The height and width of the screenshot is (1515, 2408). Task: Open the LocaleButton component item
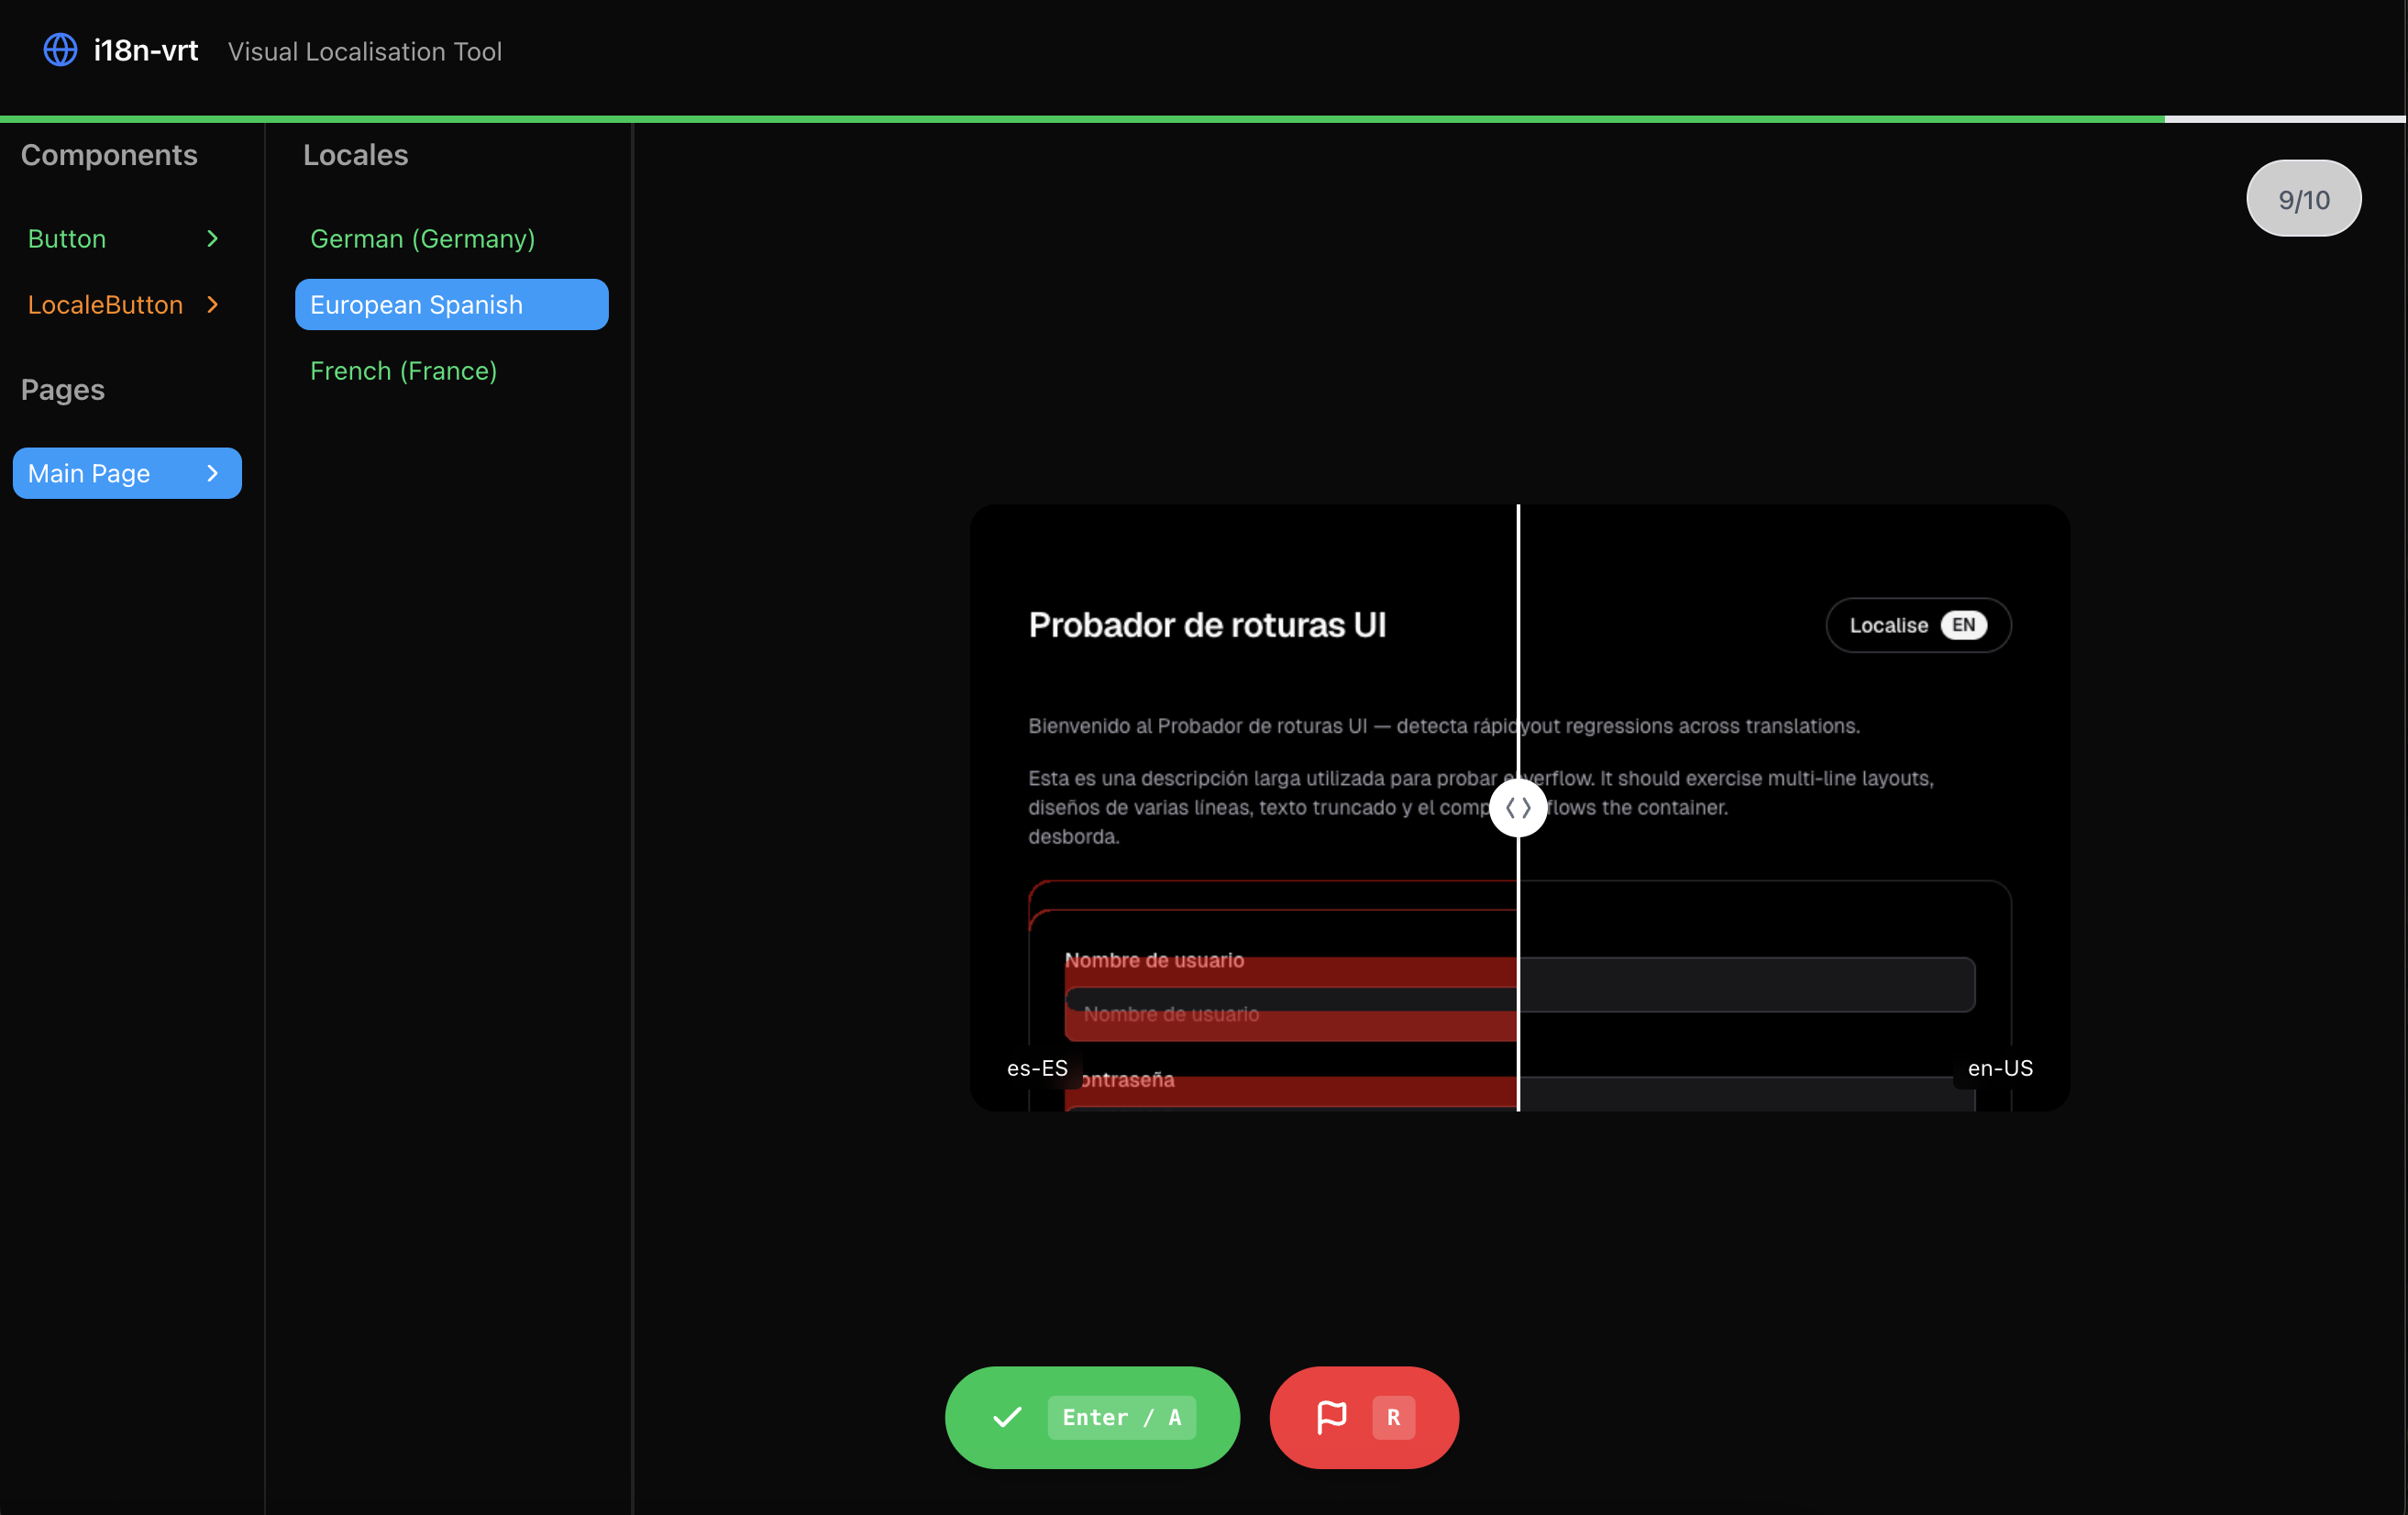tap(105, 304)
